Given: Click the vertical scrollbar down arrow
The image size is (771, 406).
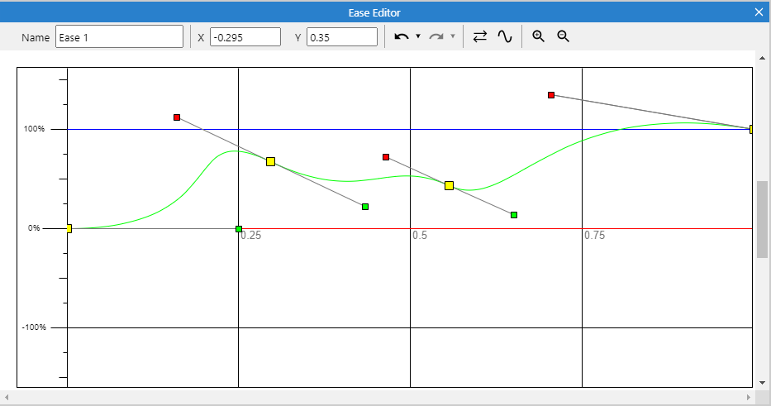Looking at the screenshot, I should tap(762, 383).
